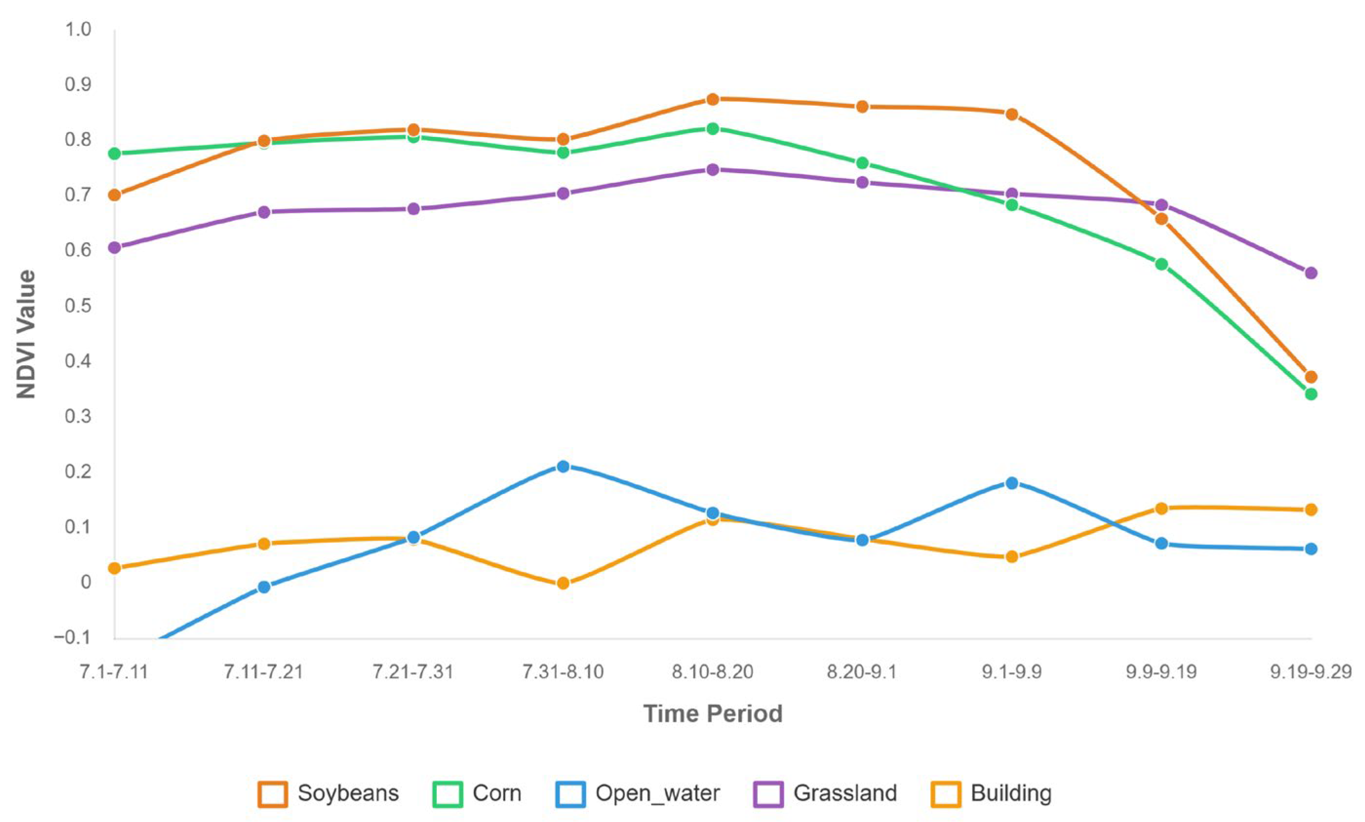Click the Corn legend color box
Image resolution: width=1365 pixels, height=822 pixels.
447,794
